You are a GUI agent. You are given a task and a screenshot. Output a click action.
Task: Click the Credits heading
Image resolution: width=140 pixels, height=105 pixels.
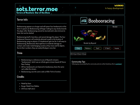click(x=20, y=77)
